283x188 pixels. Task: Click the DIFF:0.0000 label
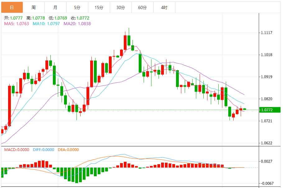tap(43, 149)
